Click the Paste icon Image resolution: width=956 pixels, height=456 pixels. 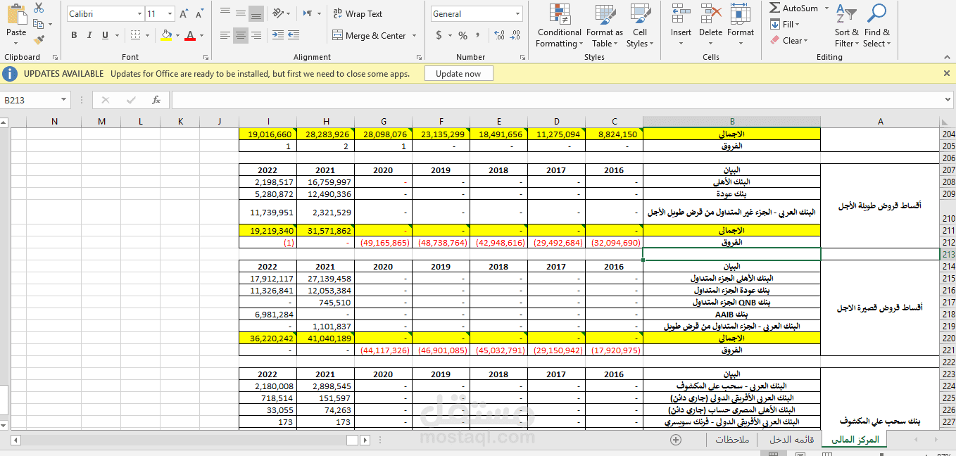16,13
